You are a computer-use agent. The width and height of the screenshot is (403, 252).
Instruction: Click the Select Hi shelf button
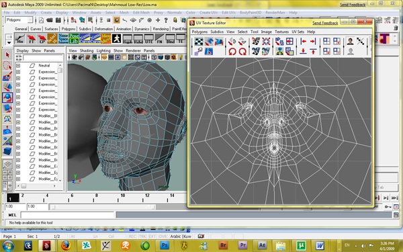tap(52, 38)
